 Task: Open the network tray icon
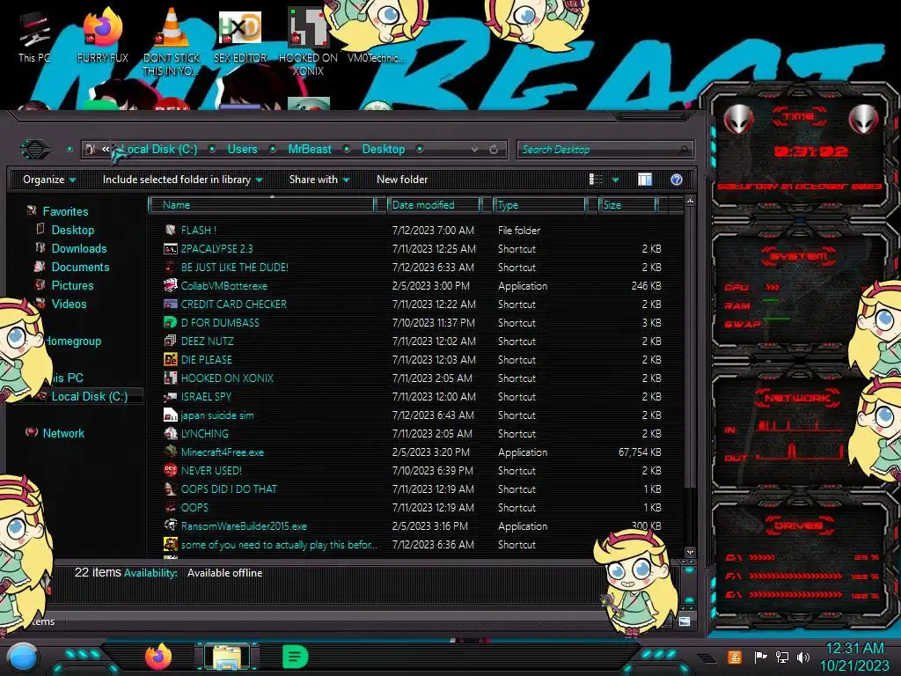(x=781, y=657)
